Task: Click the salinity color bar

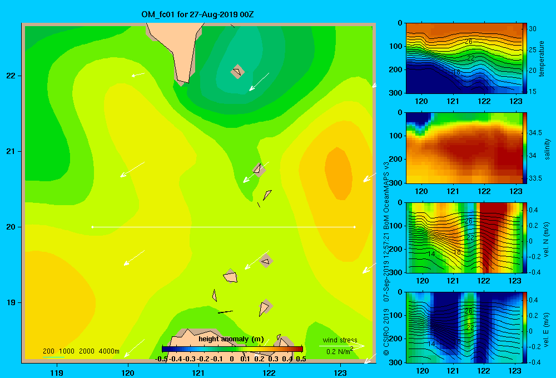Action: pyautogui.click(x=525, y=148)
